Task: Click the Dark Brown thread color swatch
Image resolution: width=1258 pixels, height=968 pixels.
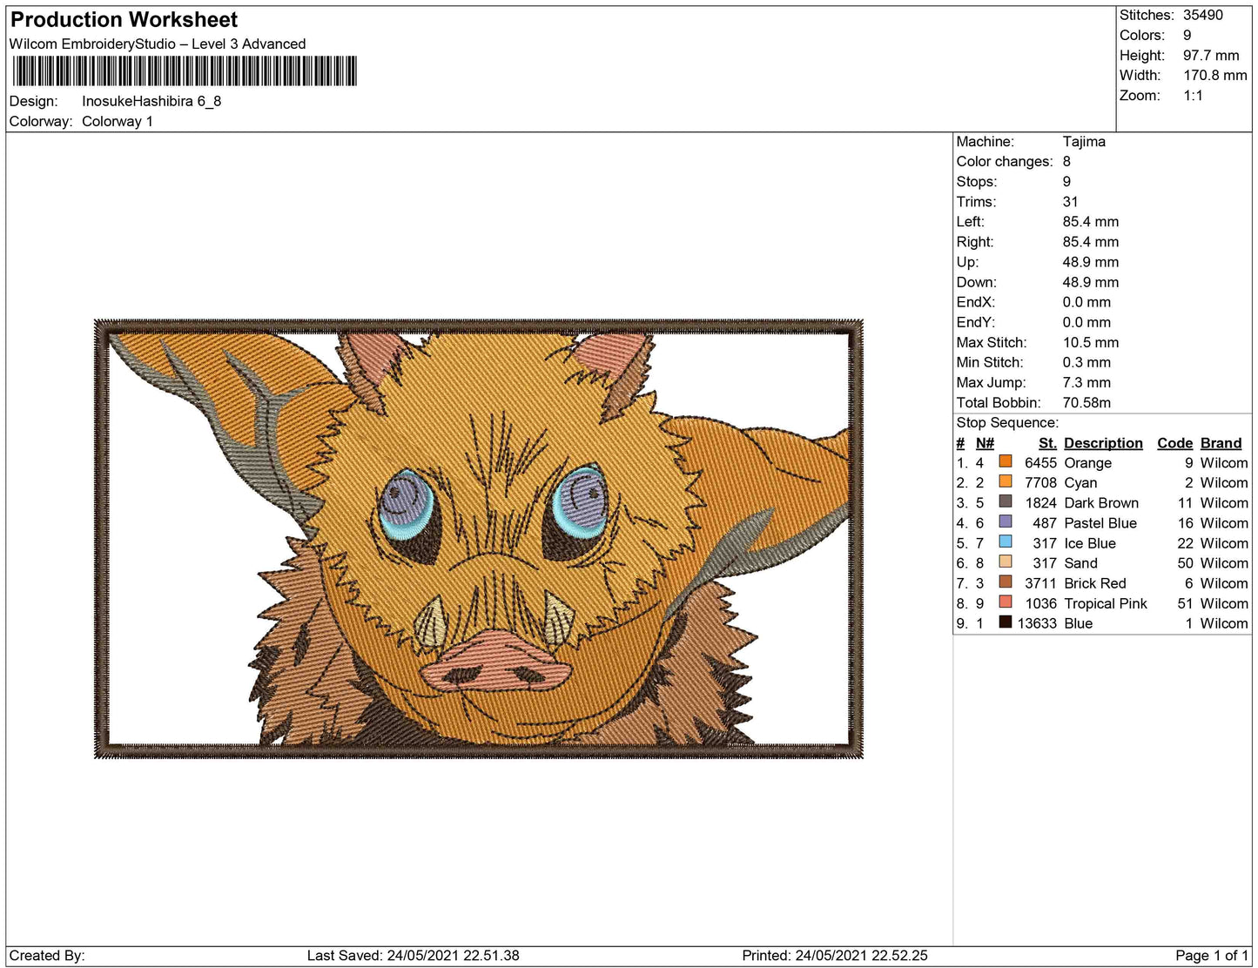Action: click(1006, 502)
